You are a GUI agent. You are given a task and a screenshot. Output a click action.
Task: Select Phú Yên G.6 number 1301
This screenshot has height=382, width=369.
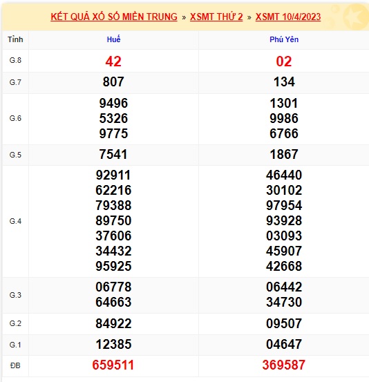(284, 104)
